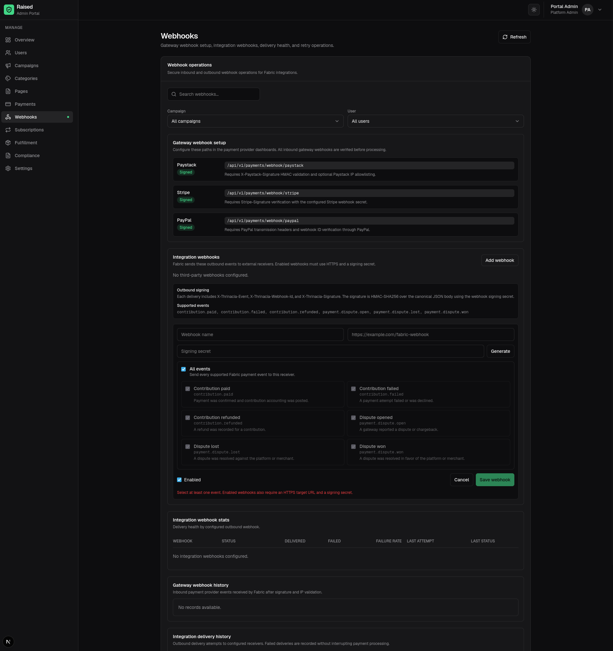Click the Stripe webhook path code
Screen dimensions: 613x651
coord(369,193)
